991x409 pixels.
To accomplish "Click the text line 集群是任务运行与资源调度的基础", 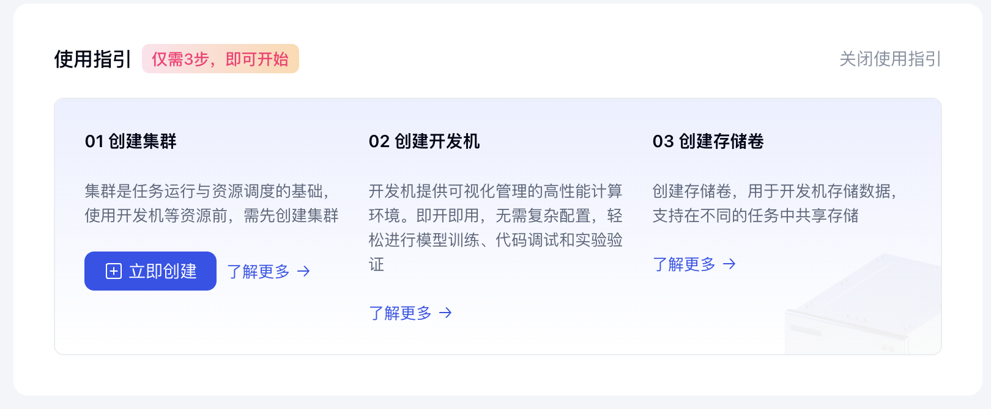I will (207, 191).
